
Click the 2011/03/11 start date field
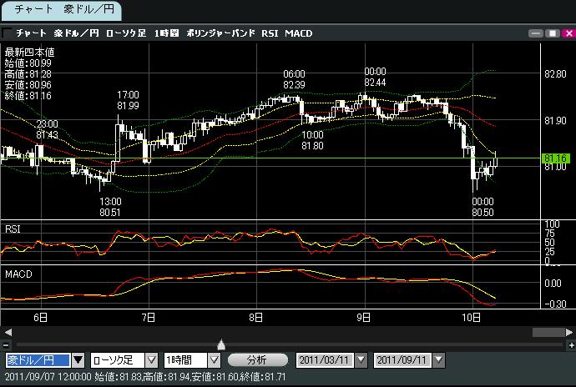(325, 360)
